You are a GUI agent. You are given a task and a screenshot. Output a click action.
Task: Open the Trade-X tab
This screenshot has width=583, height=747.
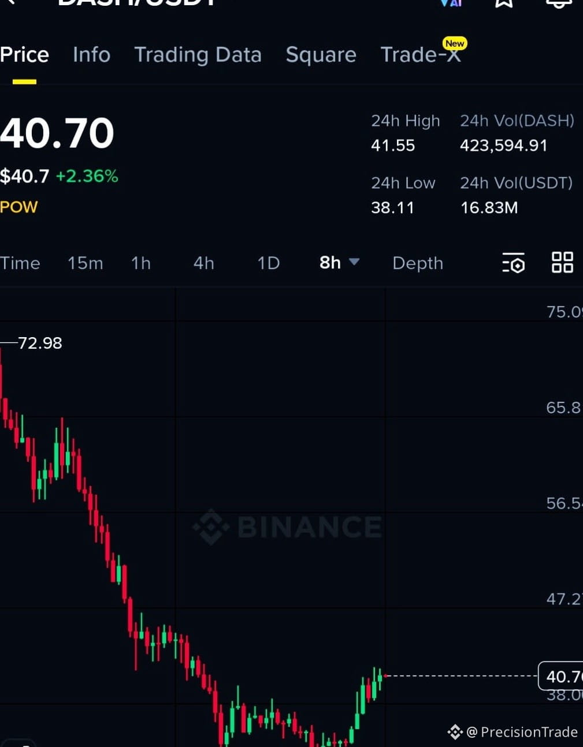point(420,55)
